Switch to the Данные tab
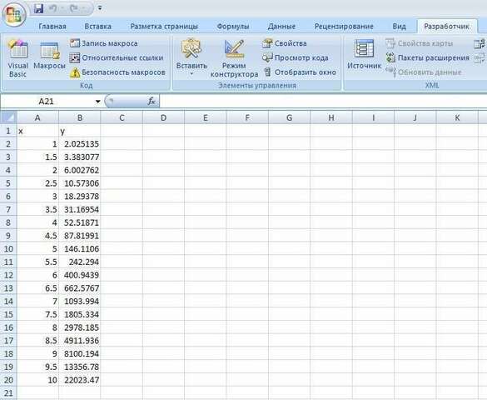Image resolution: width=487 pixels, height=400 pixels. click(x=281, y=27)
